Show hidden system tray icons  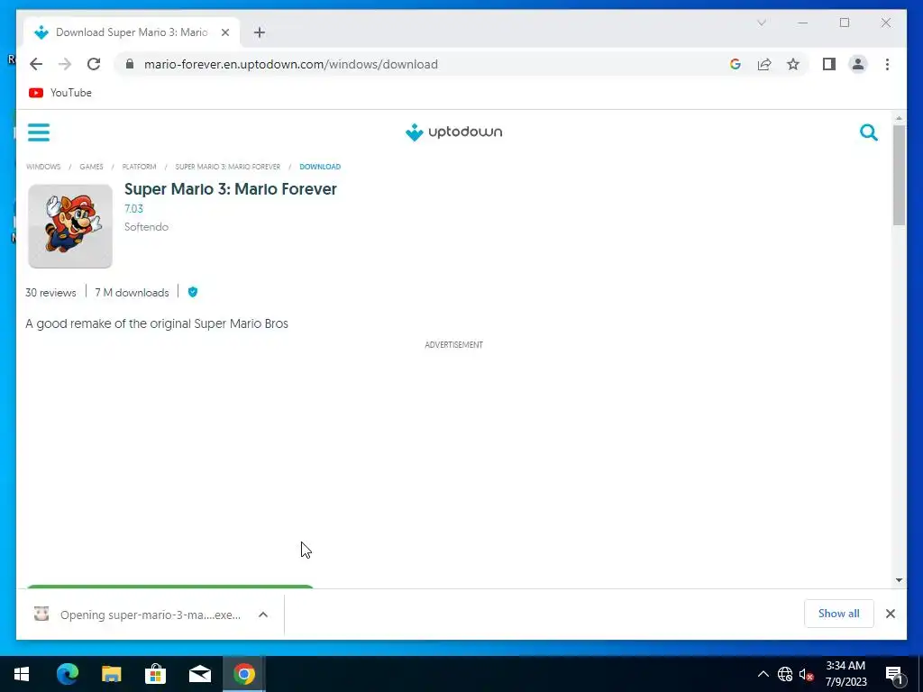point(763,674)
